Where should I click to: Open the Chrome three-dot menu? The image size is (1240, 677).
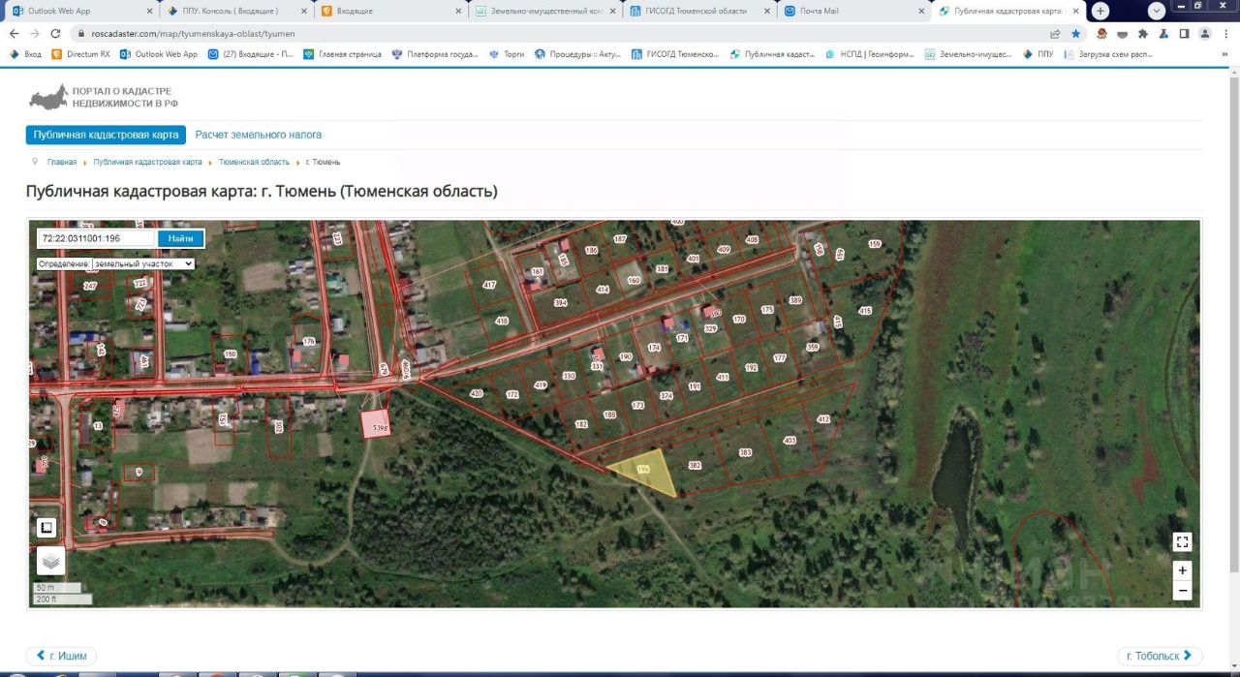point(1226,33)
